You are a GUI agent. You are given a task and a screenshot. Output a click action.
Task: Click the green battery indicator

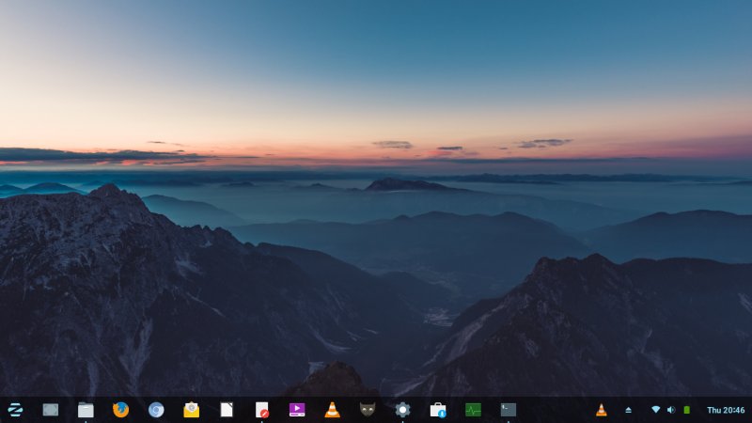click(687, 410)
